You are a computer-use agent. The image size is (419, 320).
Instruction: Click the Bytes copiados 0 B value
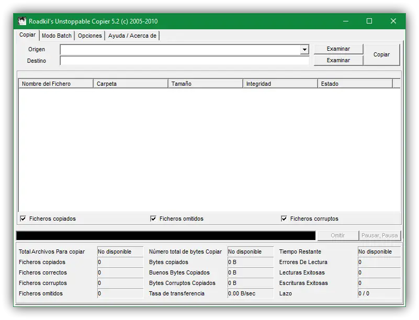coord(251,262)
